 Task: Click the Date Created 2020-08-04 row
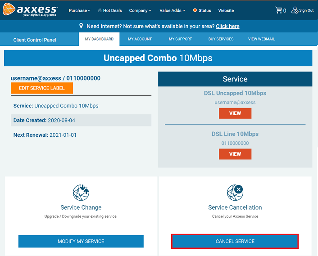click(x=81, y=120)
